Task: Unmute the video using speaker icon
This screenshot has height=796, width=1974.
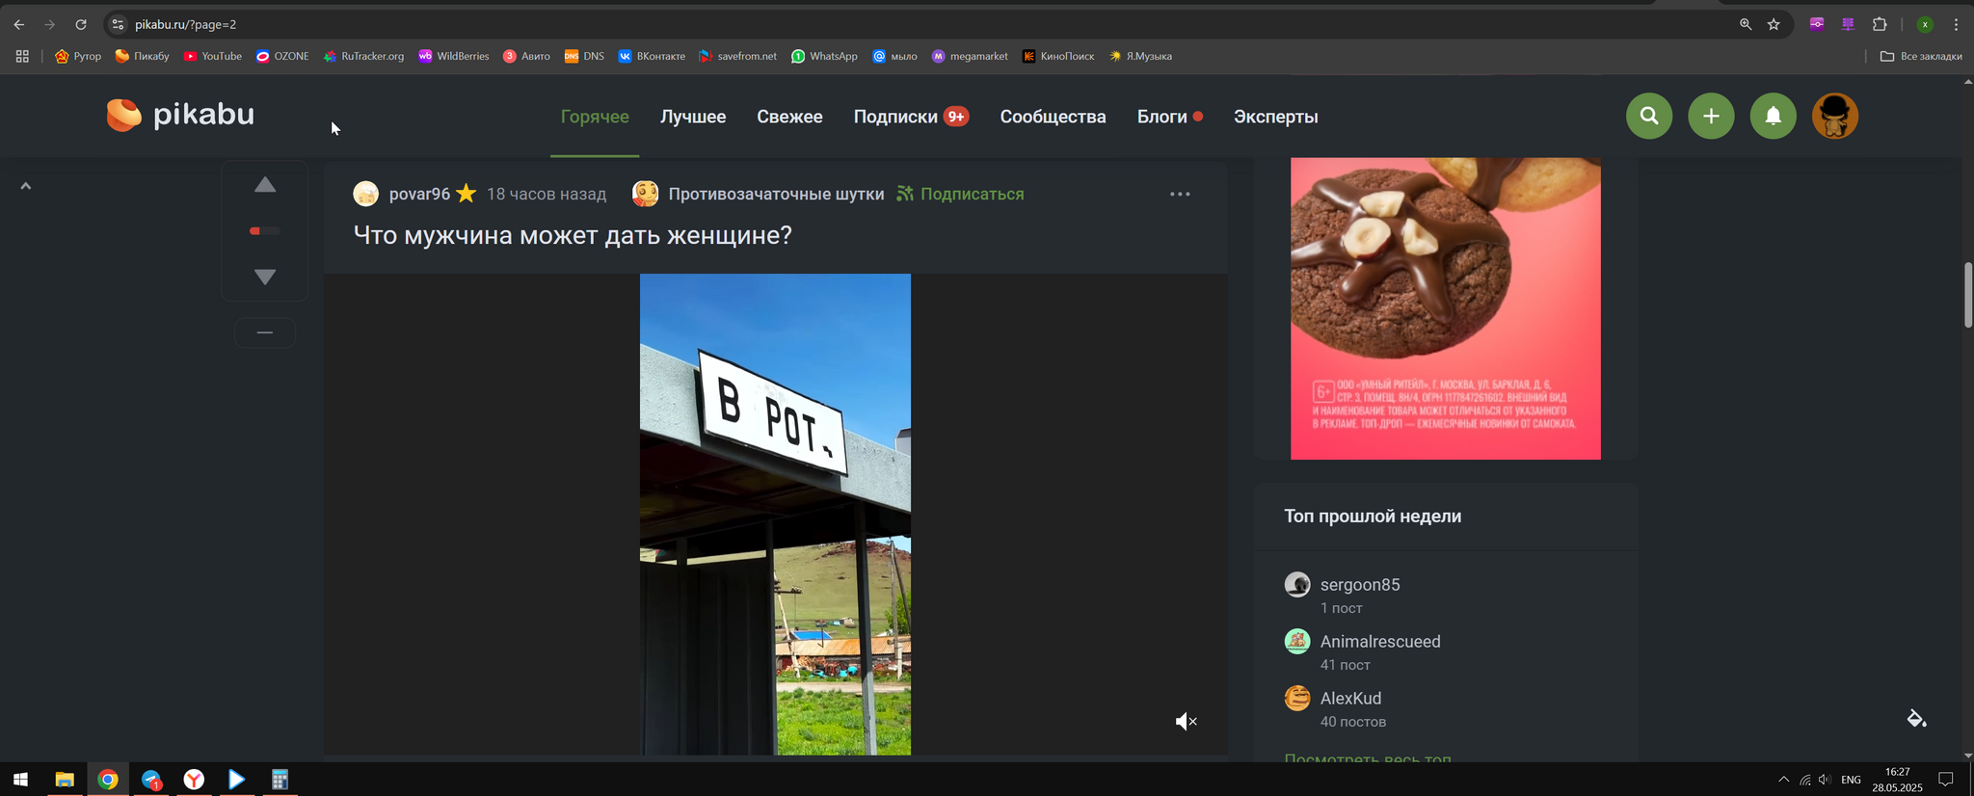Action: (x=1186, y=722)
